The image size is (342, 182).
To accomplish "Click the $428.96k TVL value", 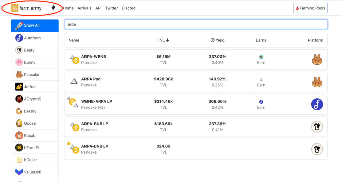I will coord(163,79).
